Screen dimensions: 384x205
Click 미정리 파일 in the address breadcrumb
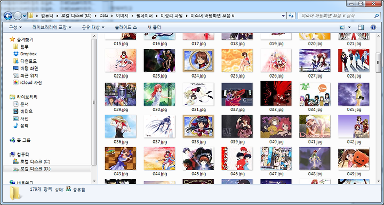coord(171,15)
